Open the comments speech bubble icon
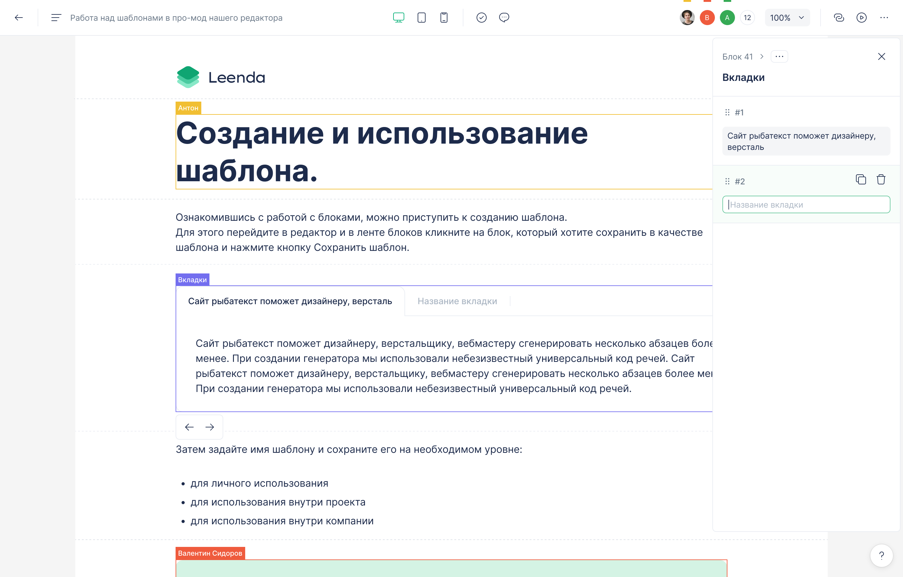Screen dimensions: 903x577 click(x=504, y=18)
